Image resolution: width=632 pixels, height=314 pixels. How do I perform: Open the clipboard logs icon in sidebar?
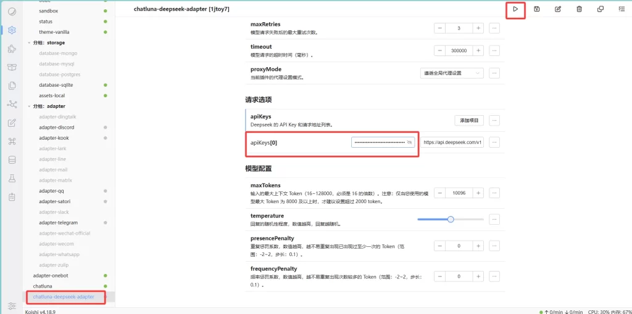point(12,196)
